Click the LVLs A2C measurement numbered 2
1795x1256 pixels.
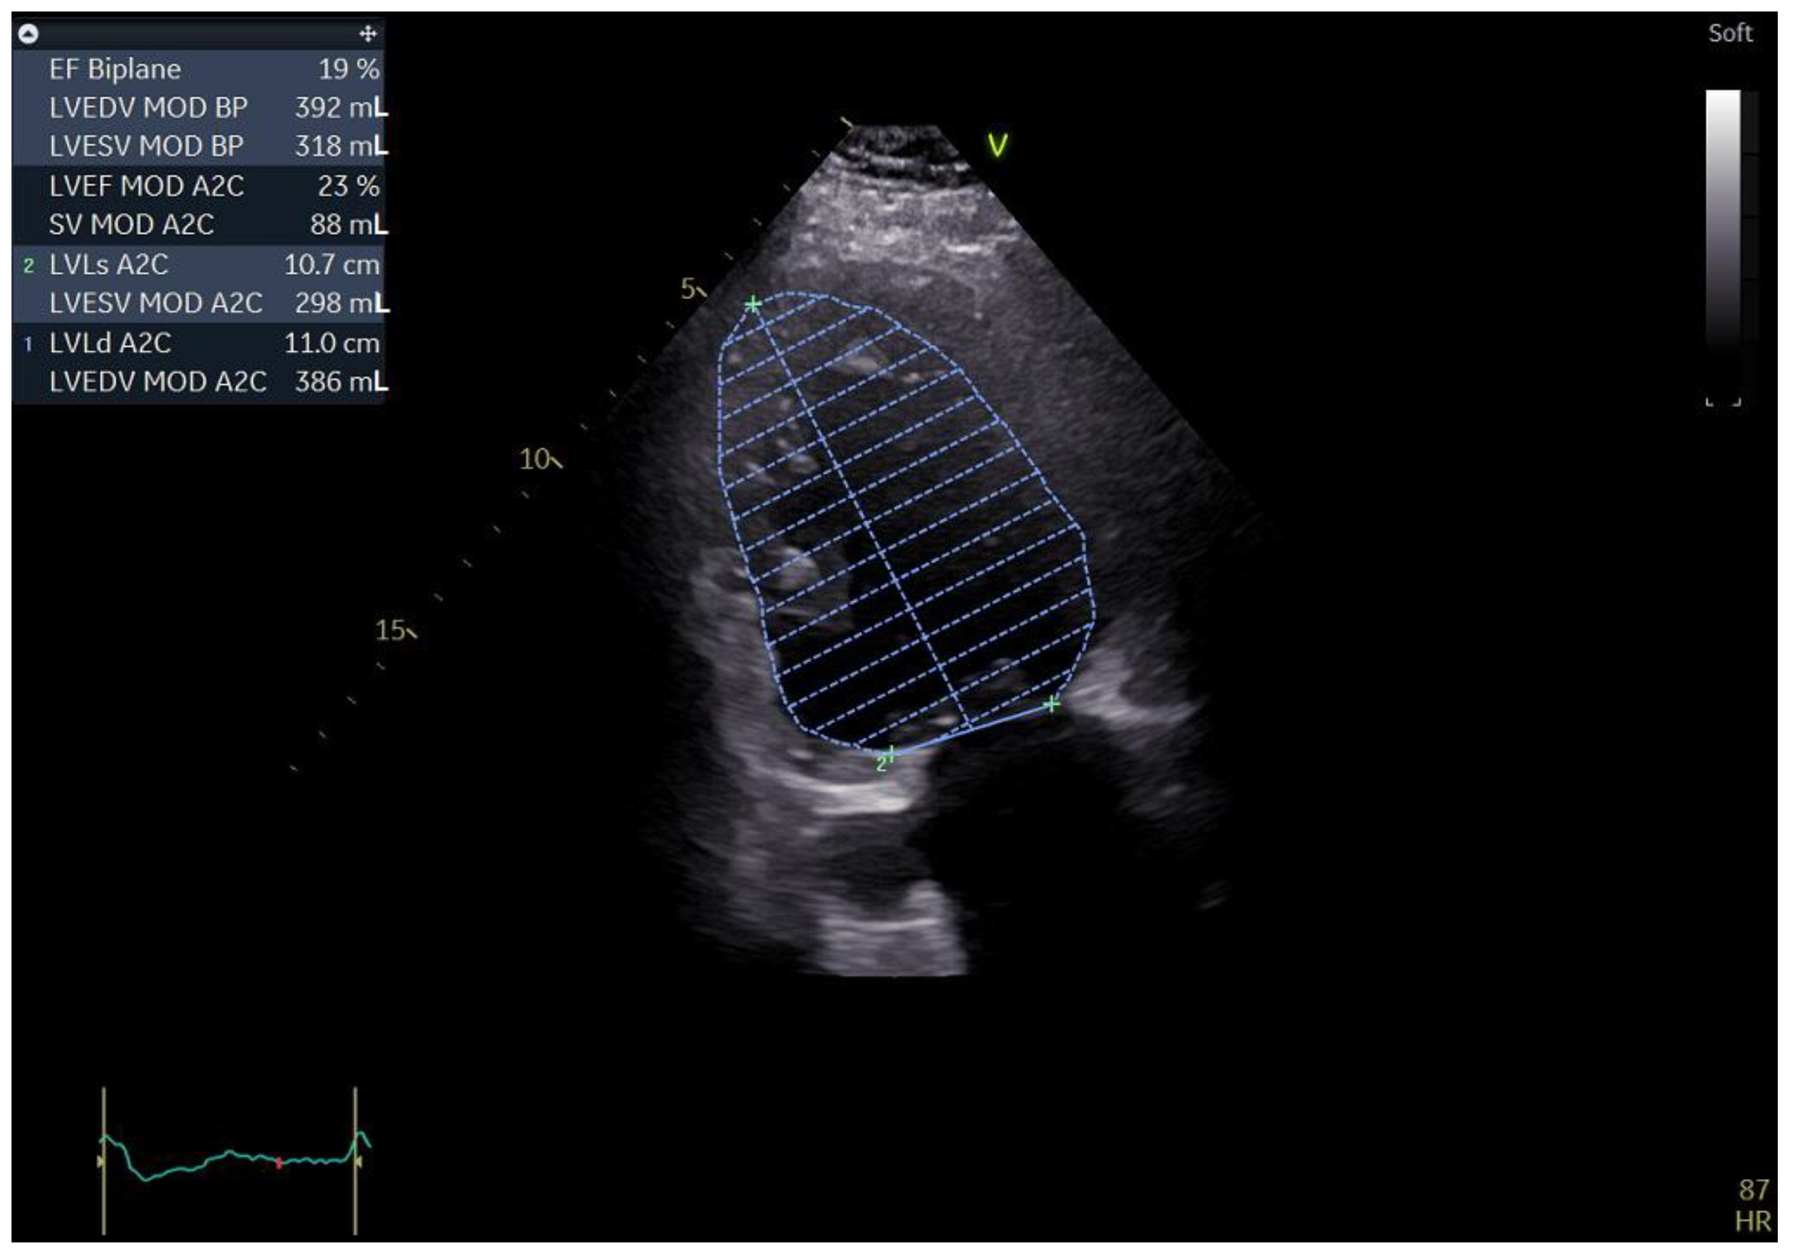point(198,265)
